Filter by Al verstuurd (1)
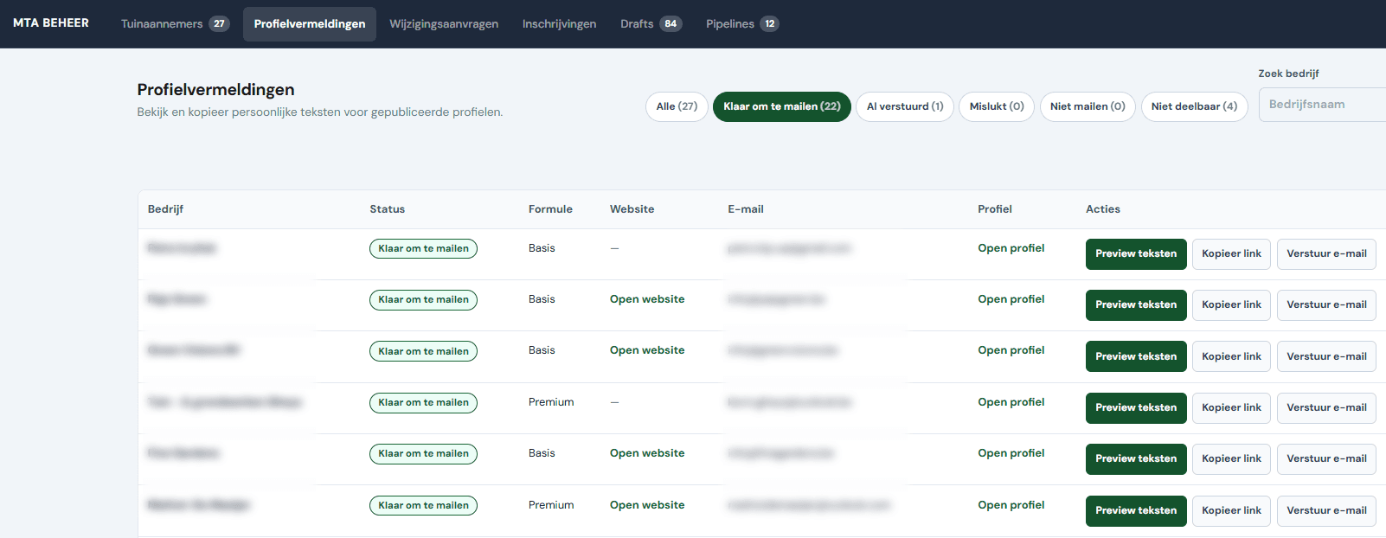Viewport: 1386px width, 538px height. 905,106
